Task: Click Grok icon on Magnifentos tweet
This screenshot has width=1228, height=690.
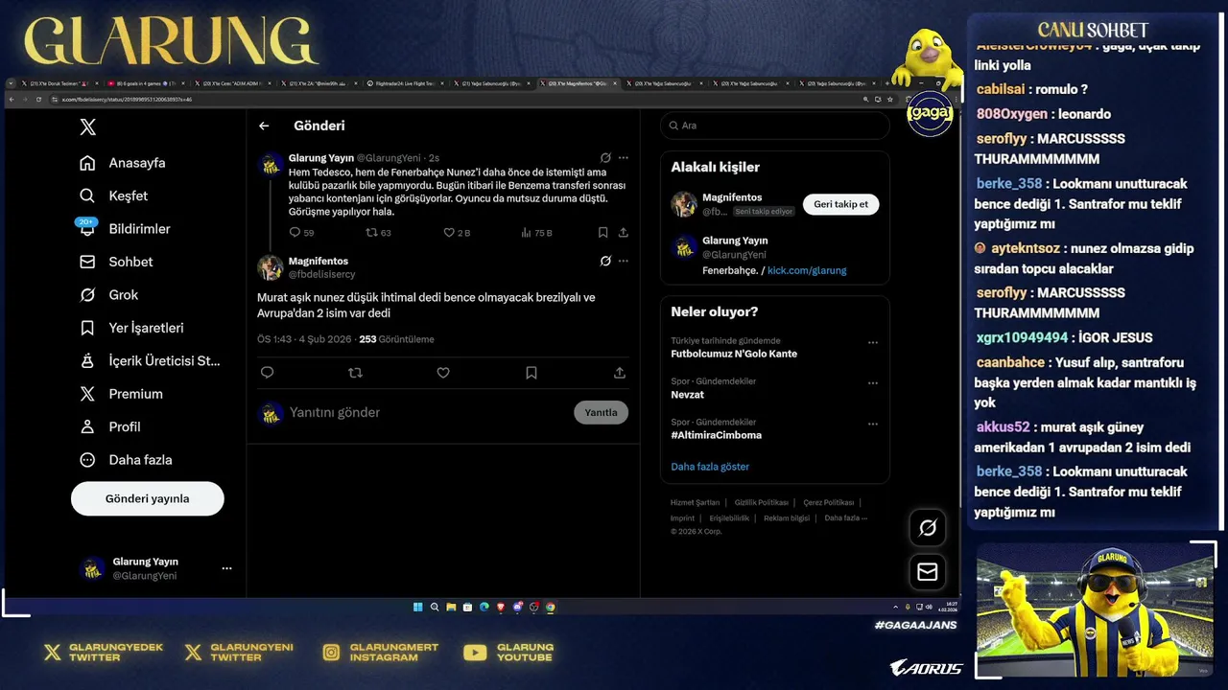Action: click(605, 261)
